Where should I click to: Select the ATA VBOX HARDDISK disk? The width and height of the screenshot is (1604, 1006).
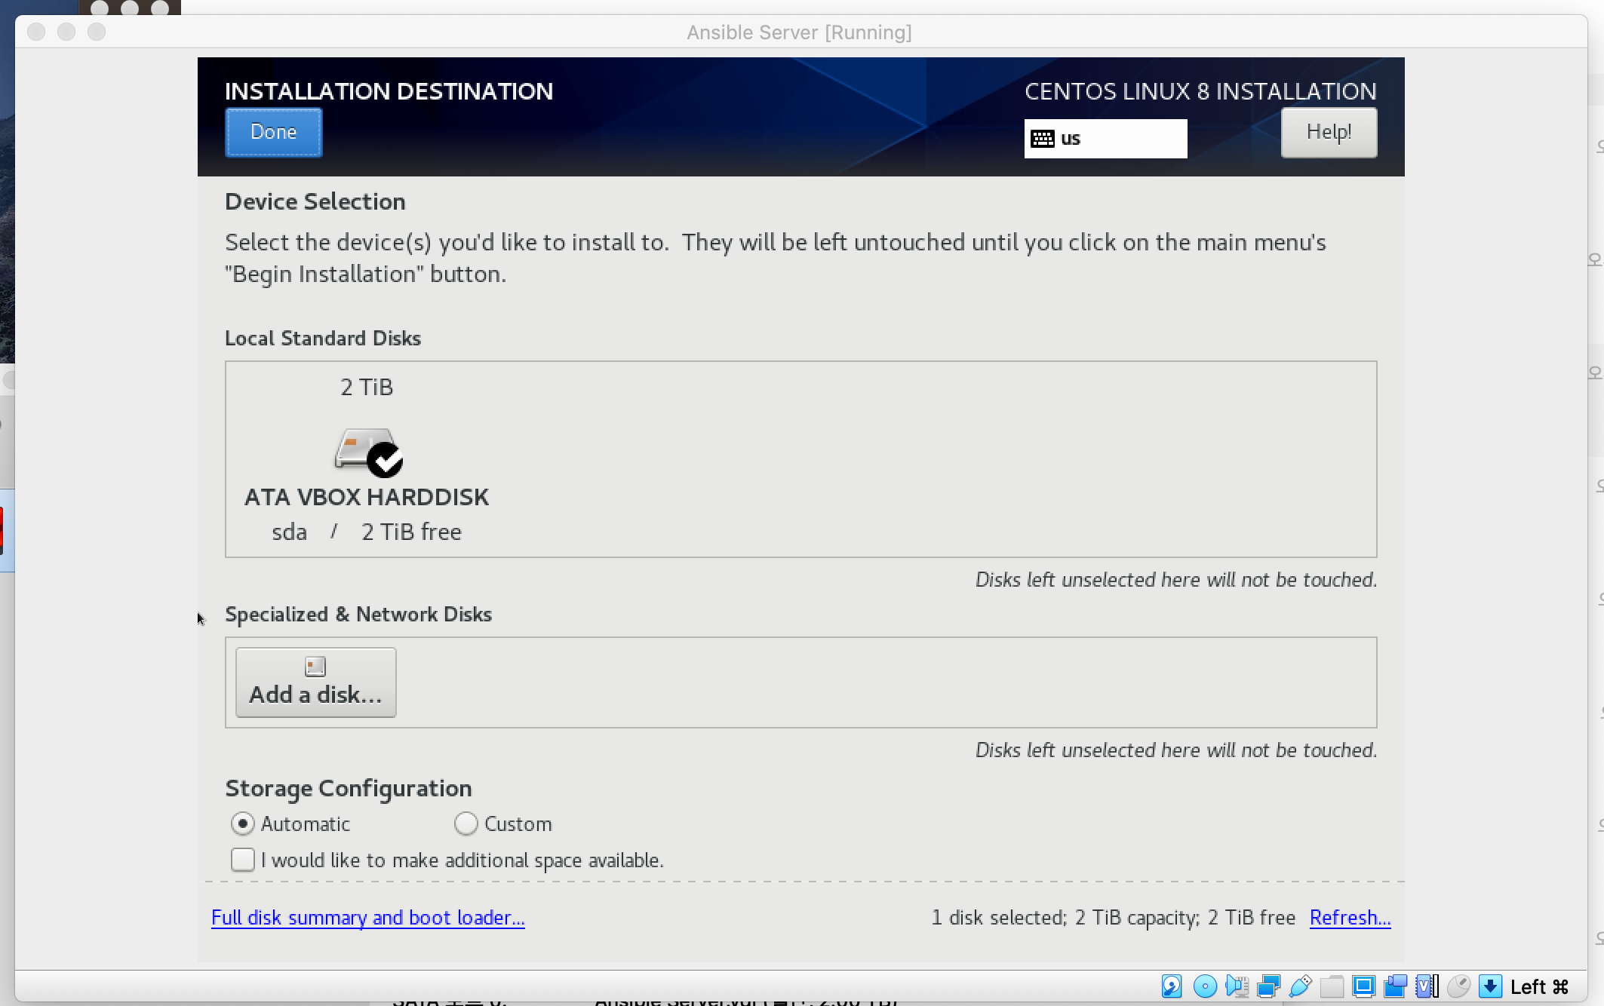tap(367, 459)
